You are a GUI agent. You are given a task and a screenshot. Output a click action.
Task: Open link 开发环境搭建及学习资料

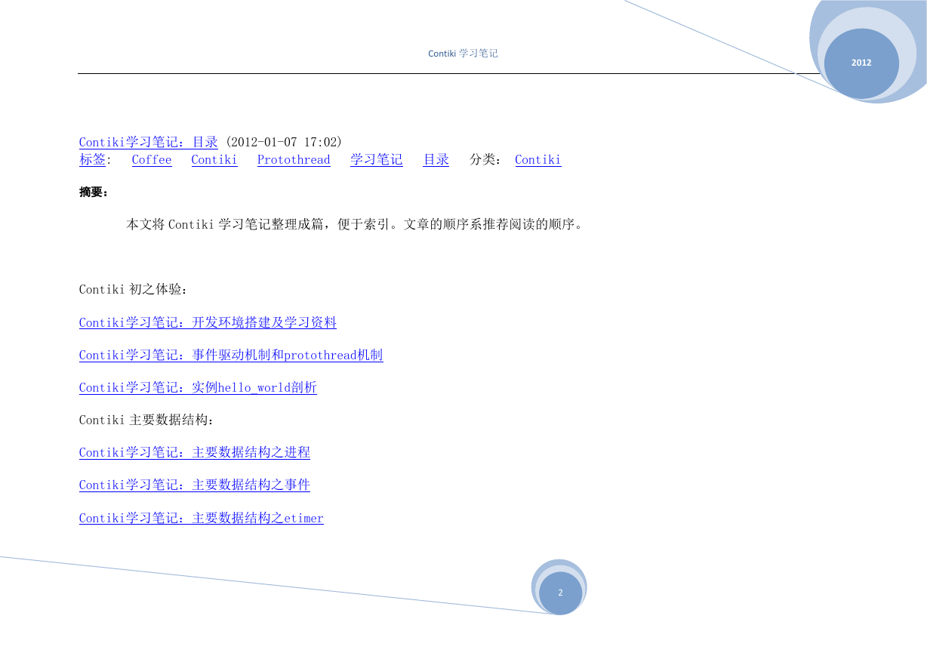208,322
